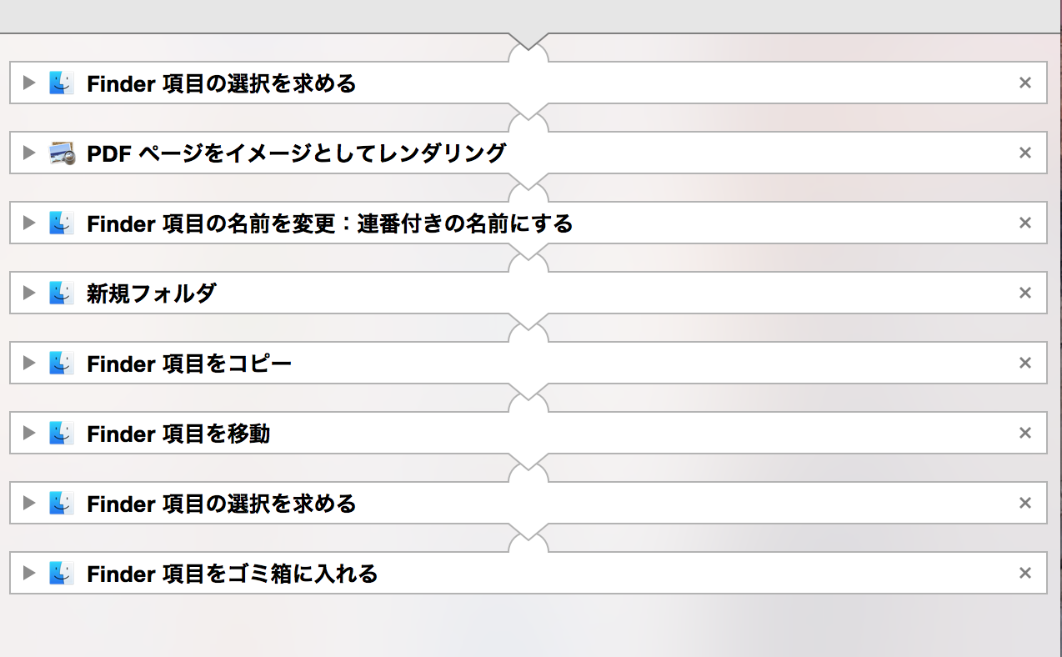Screen dimensions: 1062x657
Task: Expand the Finder 項目を移動 action details
Action: click(x=29, y=433)
